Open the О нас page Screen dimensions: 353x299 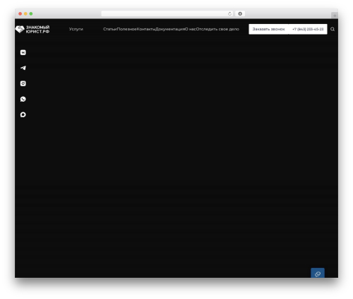190,29
